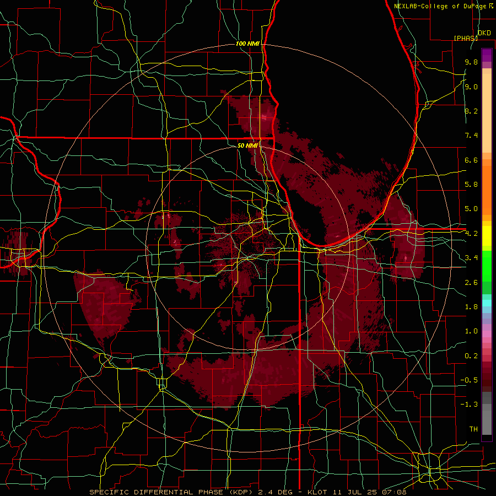Click the 0.2 value on color scale
Screen dimensions: 496x496
(471, 356)
